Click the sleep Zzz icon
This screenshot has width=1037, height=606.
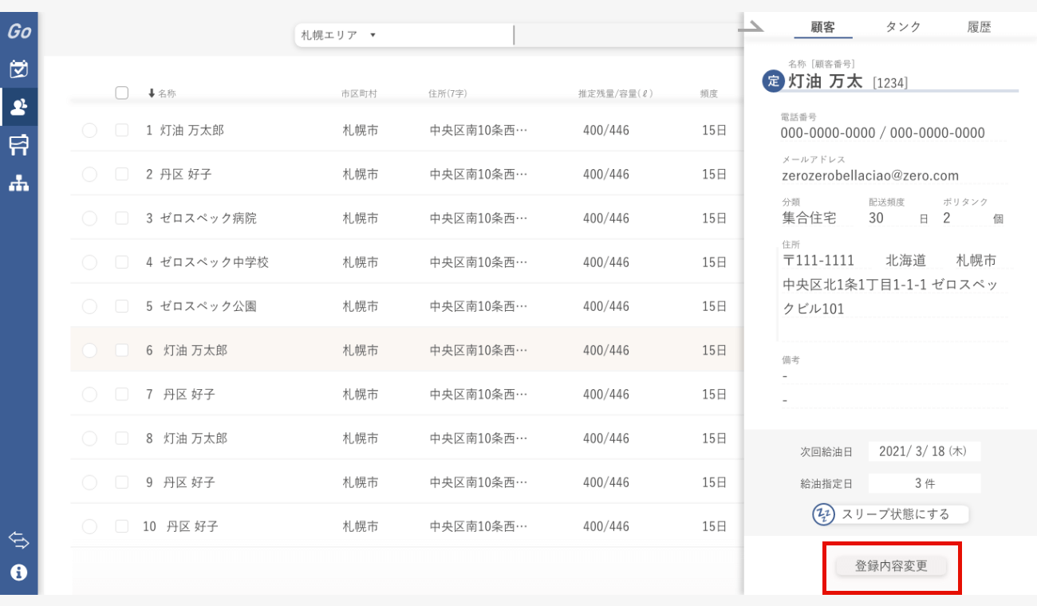[x=823, y=514]
